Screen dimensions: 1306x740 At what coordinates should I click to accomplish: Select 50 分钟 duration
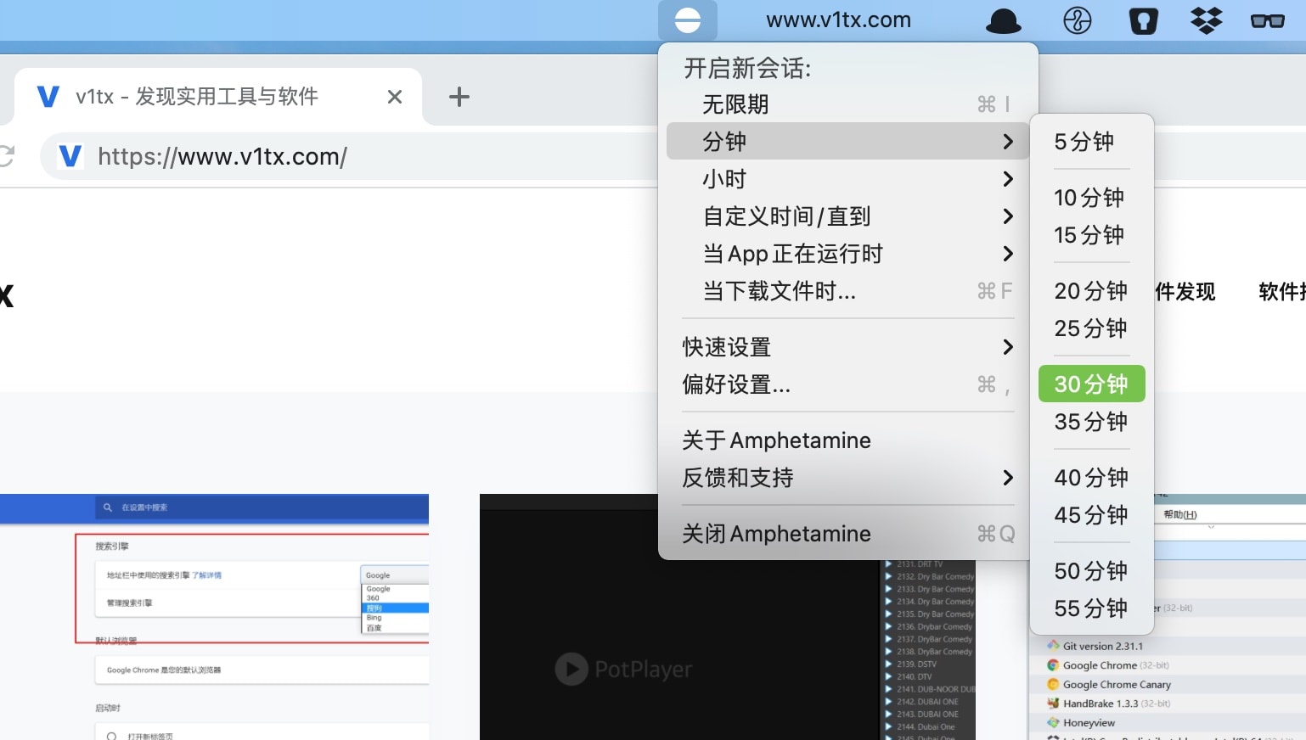(1092, 571)
